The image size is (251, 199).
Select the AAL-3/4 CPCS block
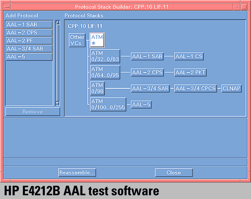tap(197, 88)
